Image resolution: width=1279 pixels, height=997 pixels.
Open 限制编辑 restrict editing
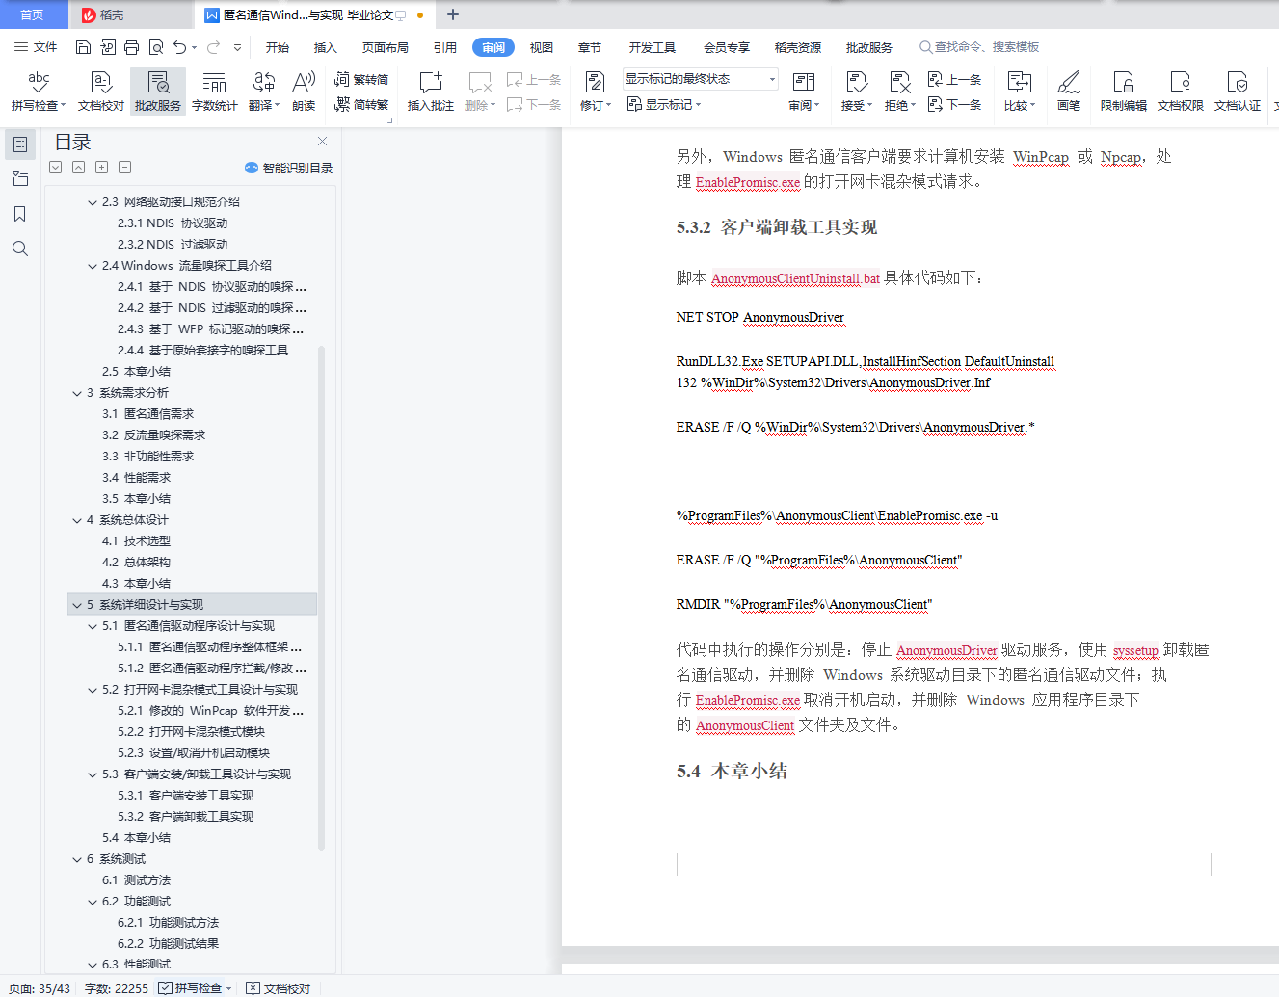pos(1124,92)
